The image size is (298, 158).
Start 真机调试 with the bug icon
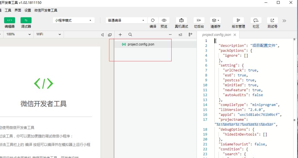tap(181, 20)
